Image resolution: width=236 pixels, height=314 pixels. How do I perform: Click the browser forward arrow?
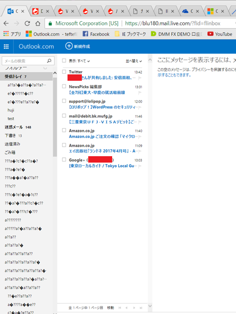(16, 23)
